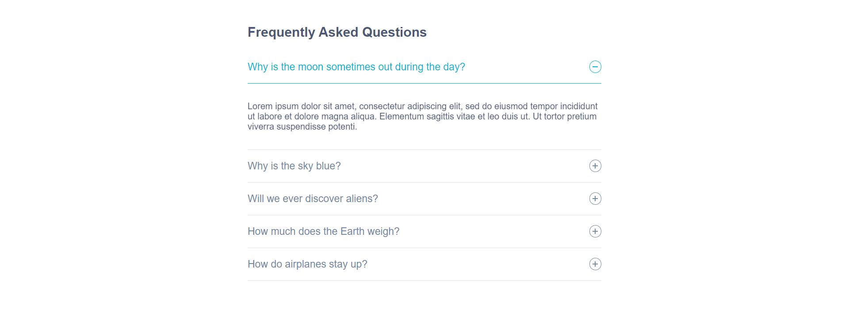Click "sed do eiusmod tempor incididunt" text
Screen dimensions: 849x310
[531, 106]
